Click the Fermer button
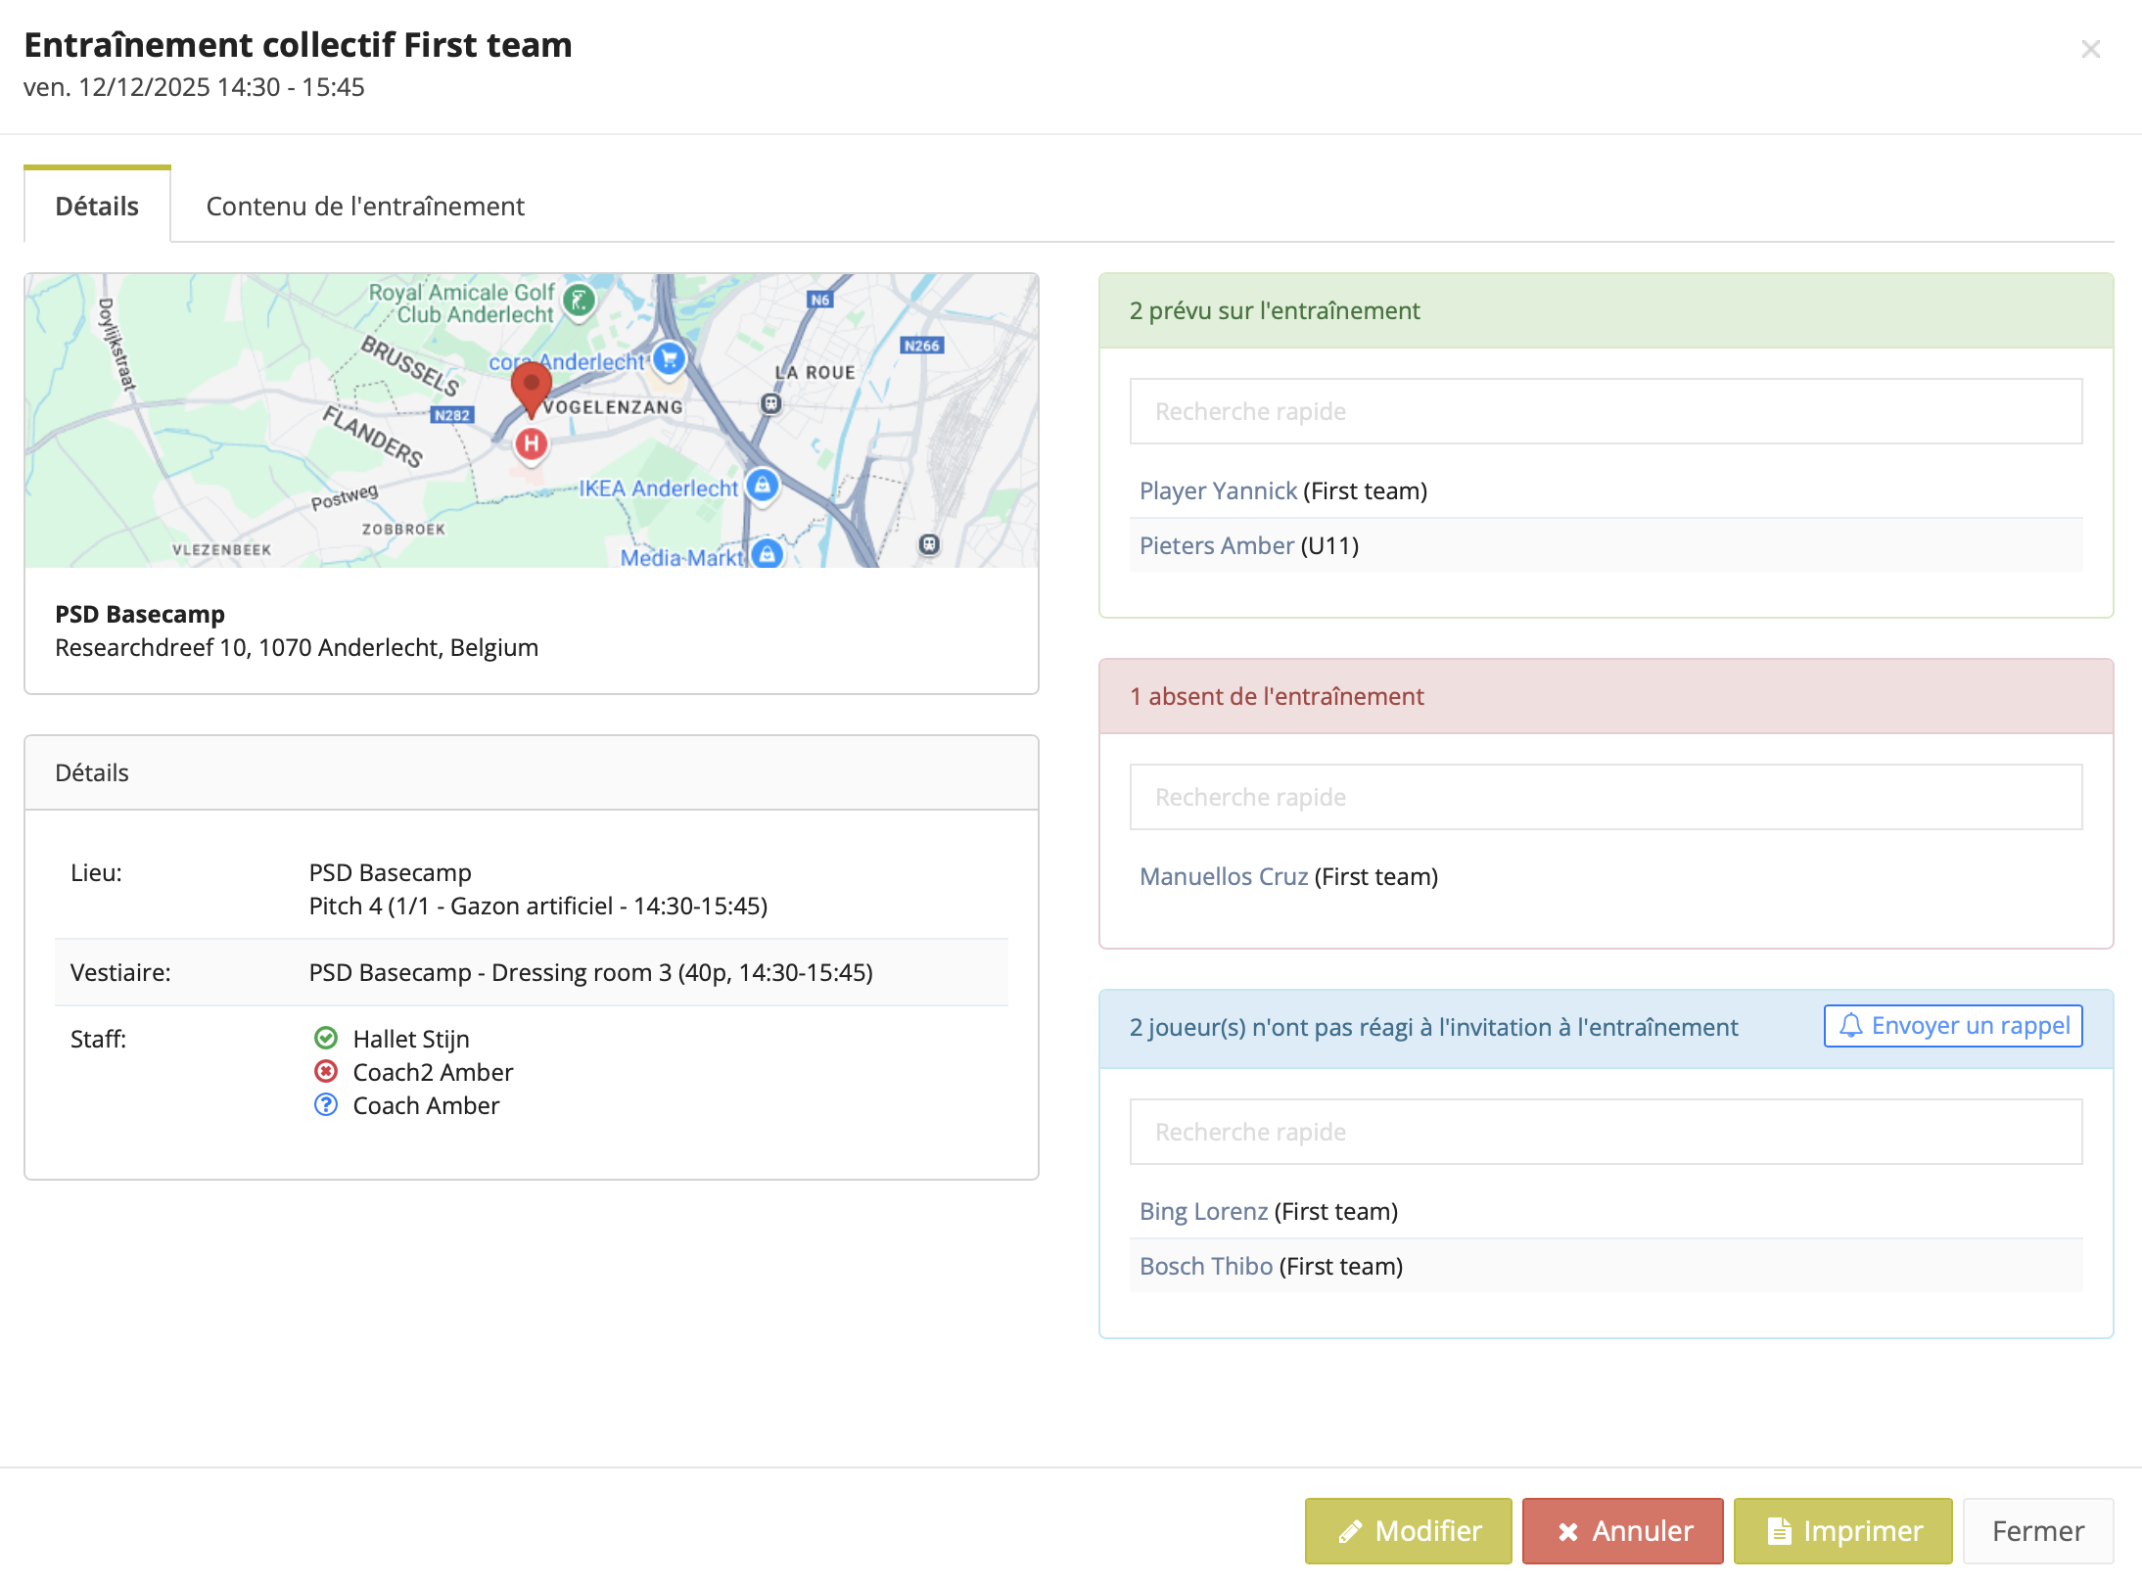 click(x=2037, y=1530)
